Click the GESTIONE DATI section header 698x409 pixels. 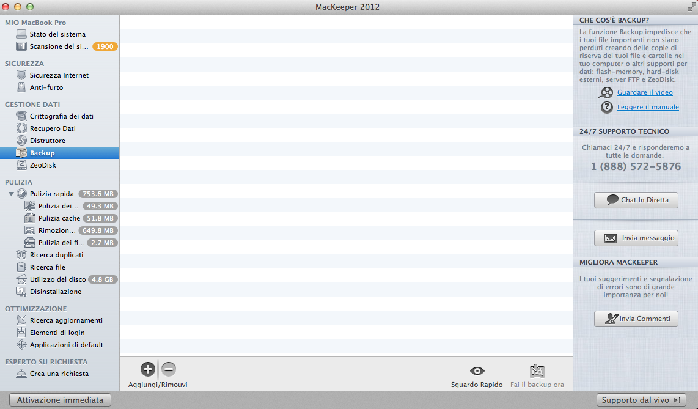(x=32, y=105)
